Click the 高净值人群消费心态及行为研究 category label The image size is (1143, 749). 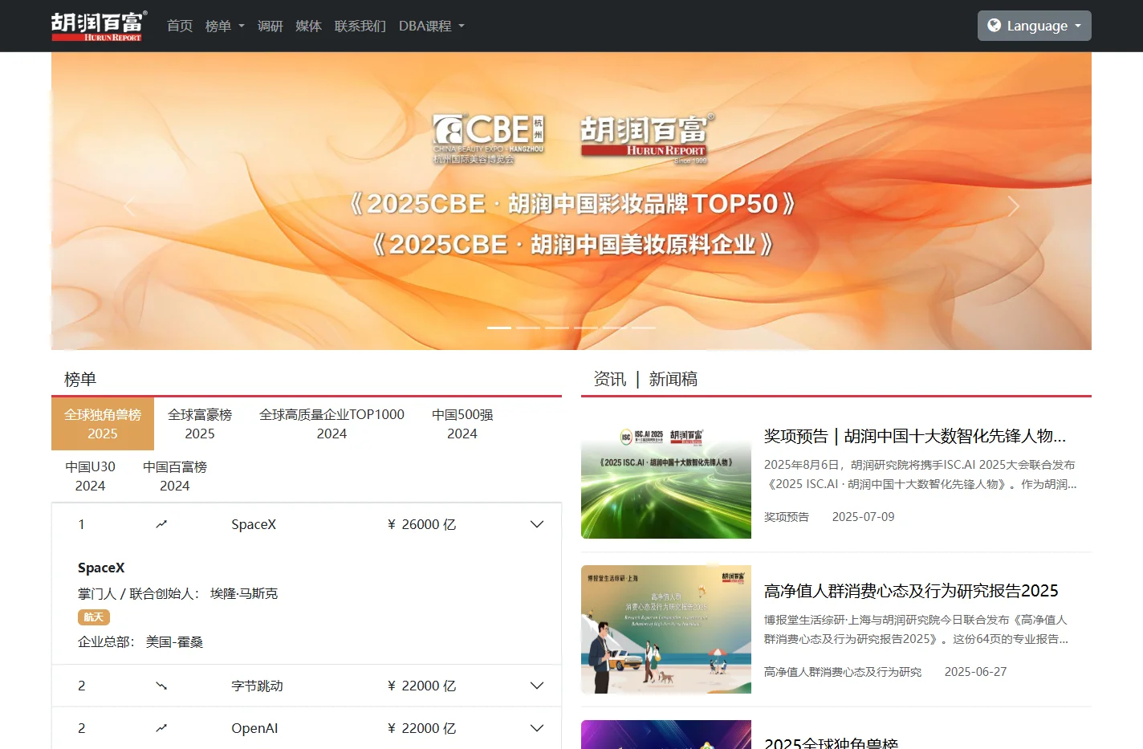[843, 672]
